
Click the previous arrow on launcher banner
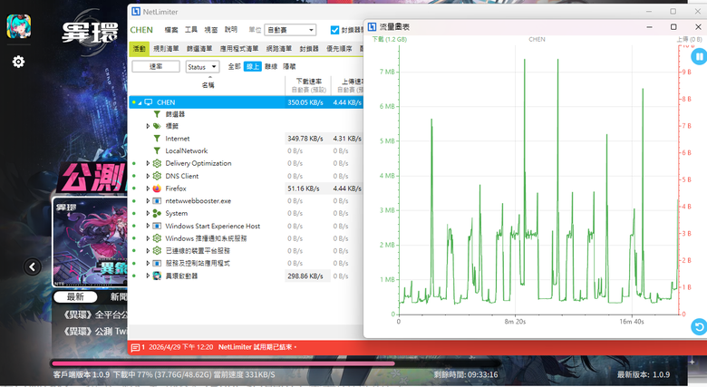[32, 266]
